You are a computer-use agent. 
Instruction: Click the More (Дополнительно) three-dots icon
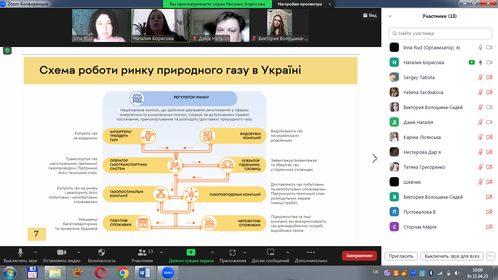click(311, 252)
